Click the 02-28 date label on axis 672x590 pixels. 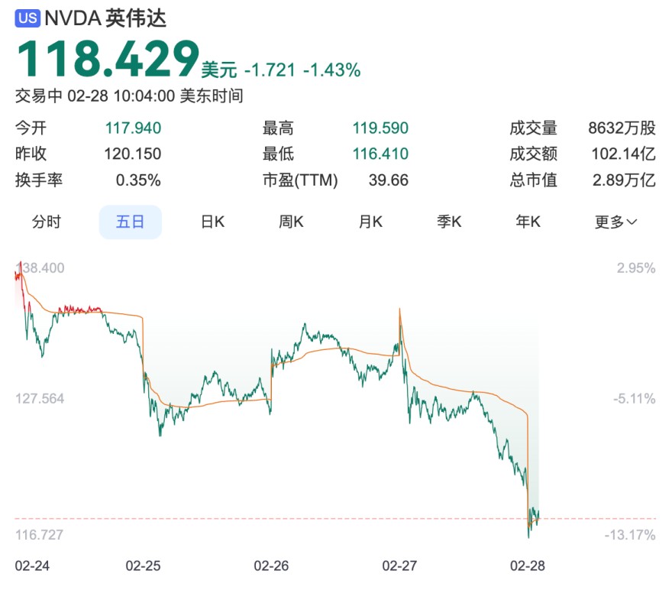pos(528,566)
